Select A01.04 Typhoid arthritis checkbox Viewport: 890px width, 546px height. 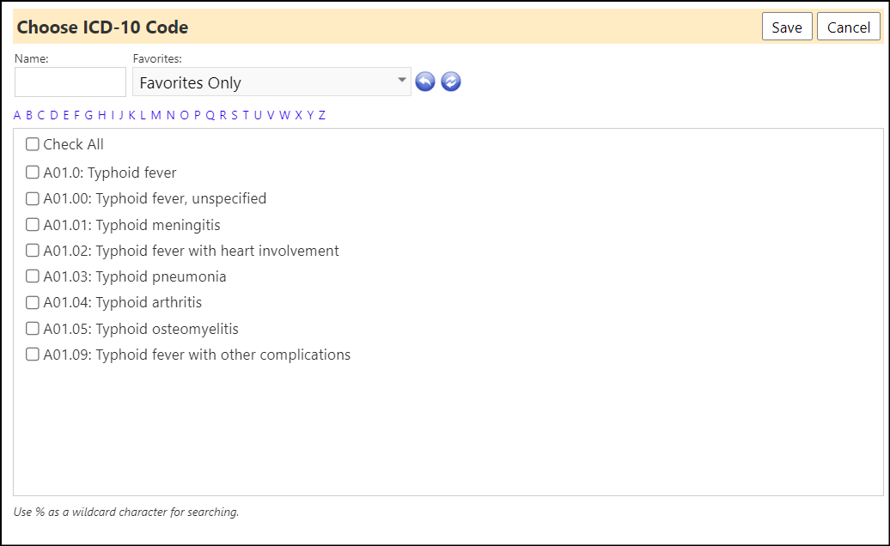(33, 302)
